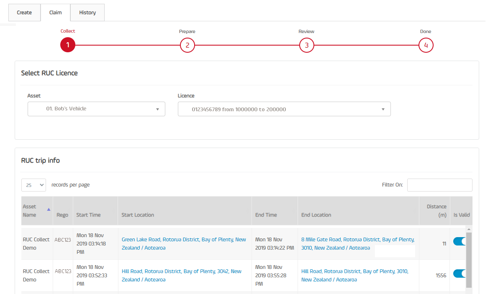The width and height of the screenshot is (493, 294).
Task: Select step 1 Collect circle
Action: click(68, 45)
